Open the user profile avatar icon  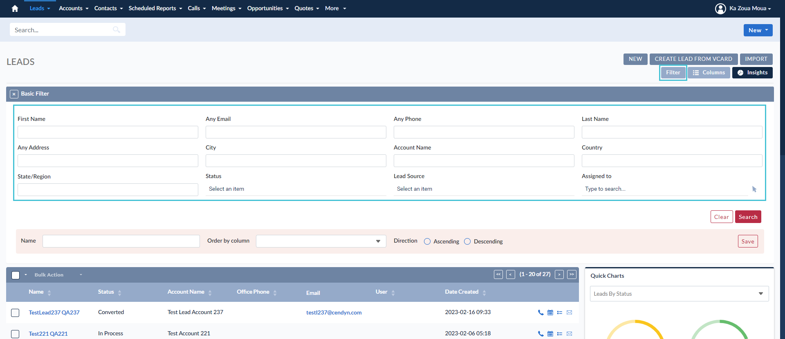720,9
